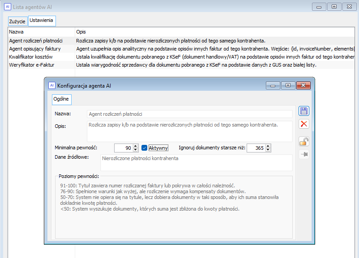Click the Nazwa column header in the agent list
This screenshot has width=359, height=258.
(42, 32)
